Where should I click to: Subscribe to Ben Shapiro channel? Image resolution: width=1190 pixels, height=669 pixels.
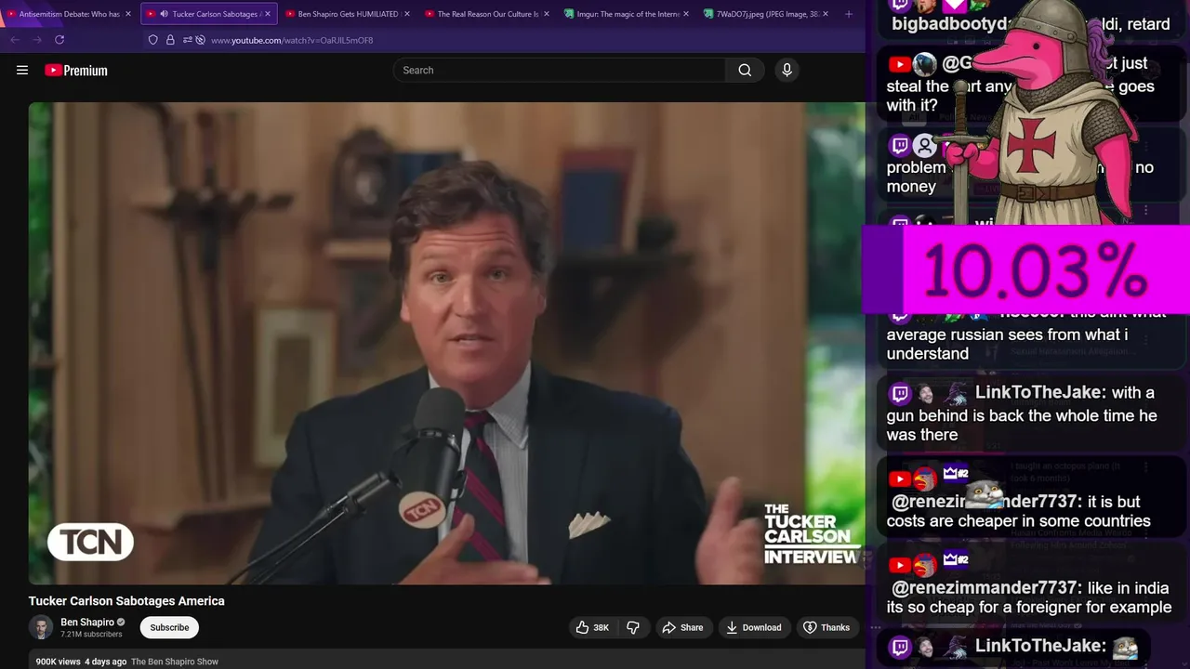click(169, 627)
